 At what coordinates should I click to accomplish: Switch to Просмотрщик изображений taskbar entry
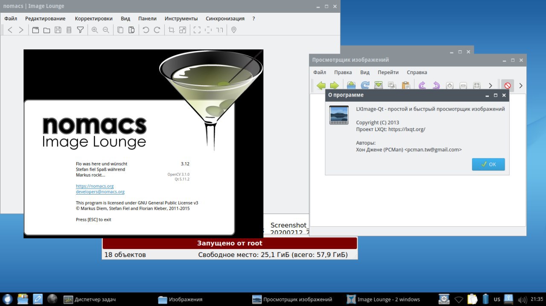(x=292, y=299)
